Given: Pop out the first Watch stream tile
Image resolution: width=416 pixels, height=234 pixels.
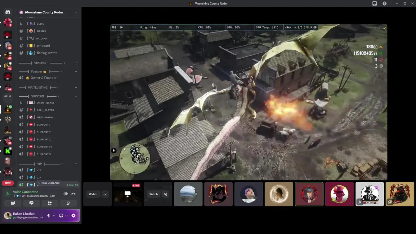Looking at the screenshot, I should click(x=105, y=194).
